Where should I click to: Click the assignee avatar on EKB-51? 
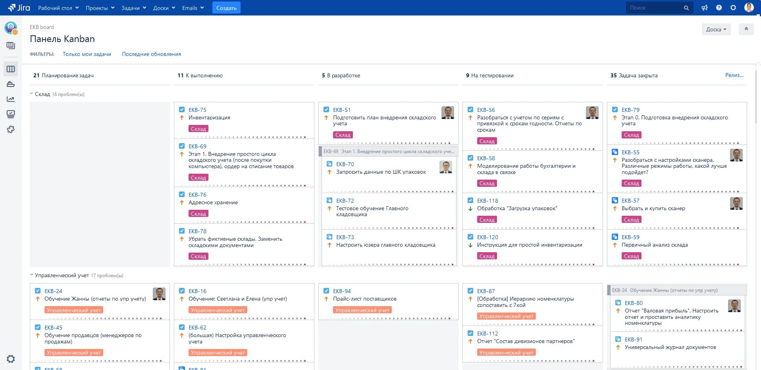pos(448,113)
